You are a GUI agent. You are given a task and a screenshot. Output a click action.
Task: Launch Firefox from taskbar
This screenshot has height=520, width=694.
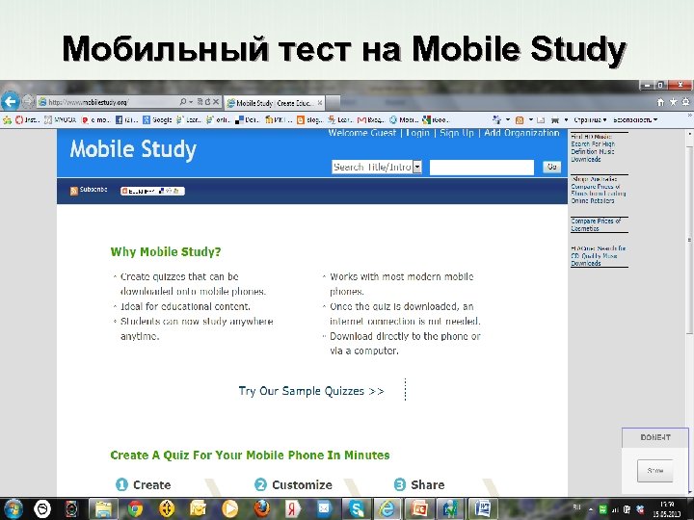(x=261, y=509)
